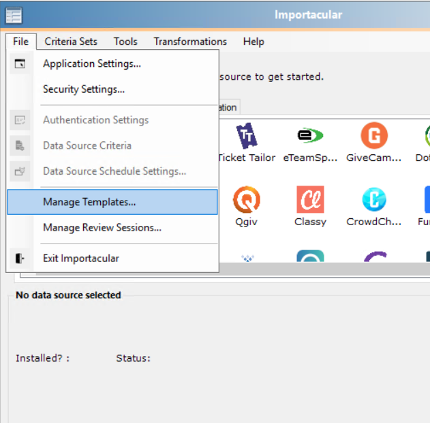Image resolution: width=430 pixels, height=423 pixels.
Task: Open Security Settings... menu entry
Action: click(x=112, y=89)
